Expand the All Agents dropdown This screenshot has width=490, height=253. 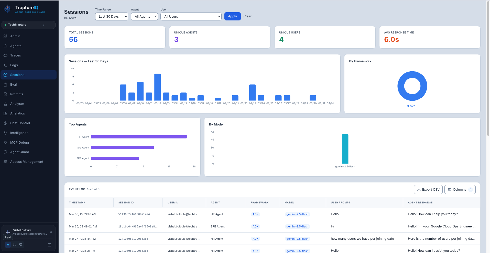pos(144,16)
